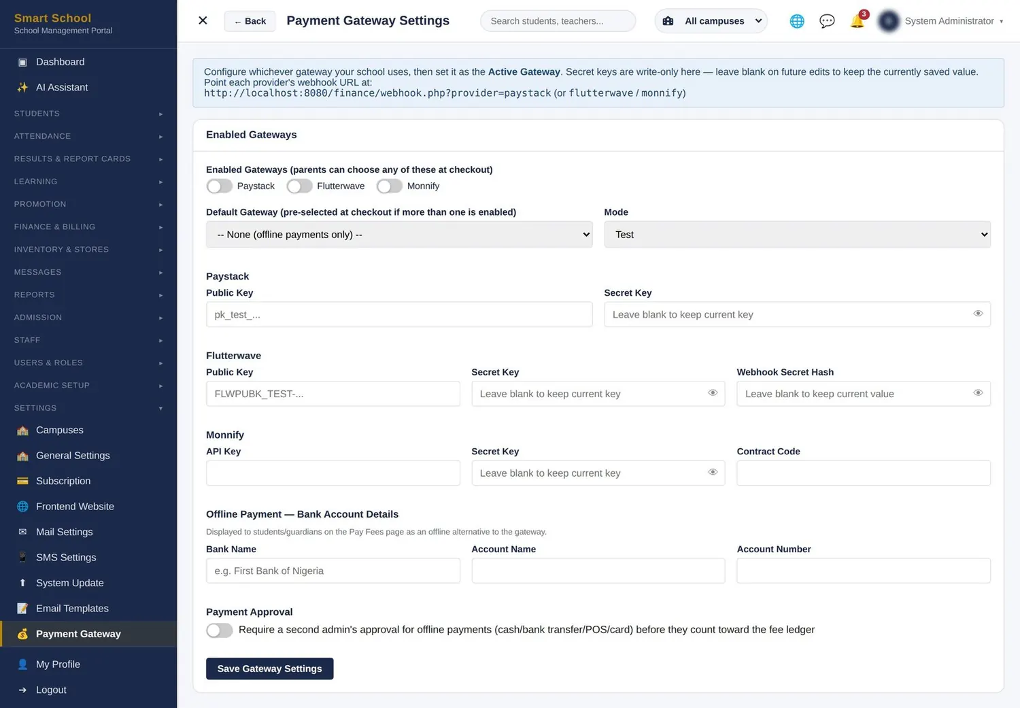Enable the Flutterwave gateway toggle

pos(299,186)
